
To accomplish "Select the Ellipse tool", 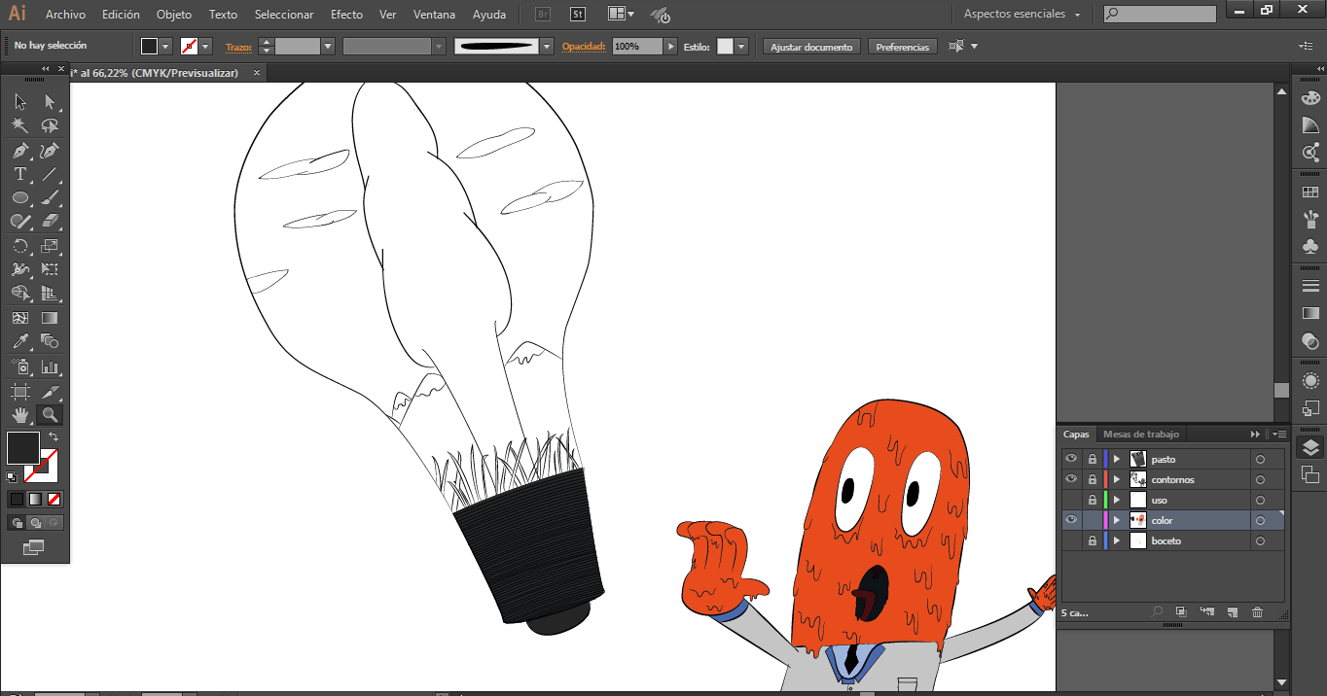I will [x=19, y=197].
